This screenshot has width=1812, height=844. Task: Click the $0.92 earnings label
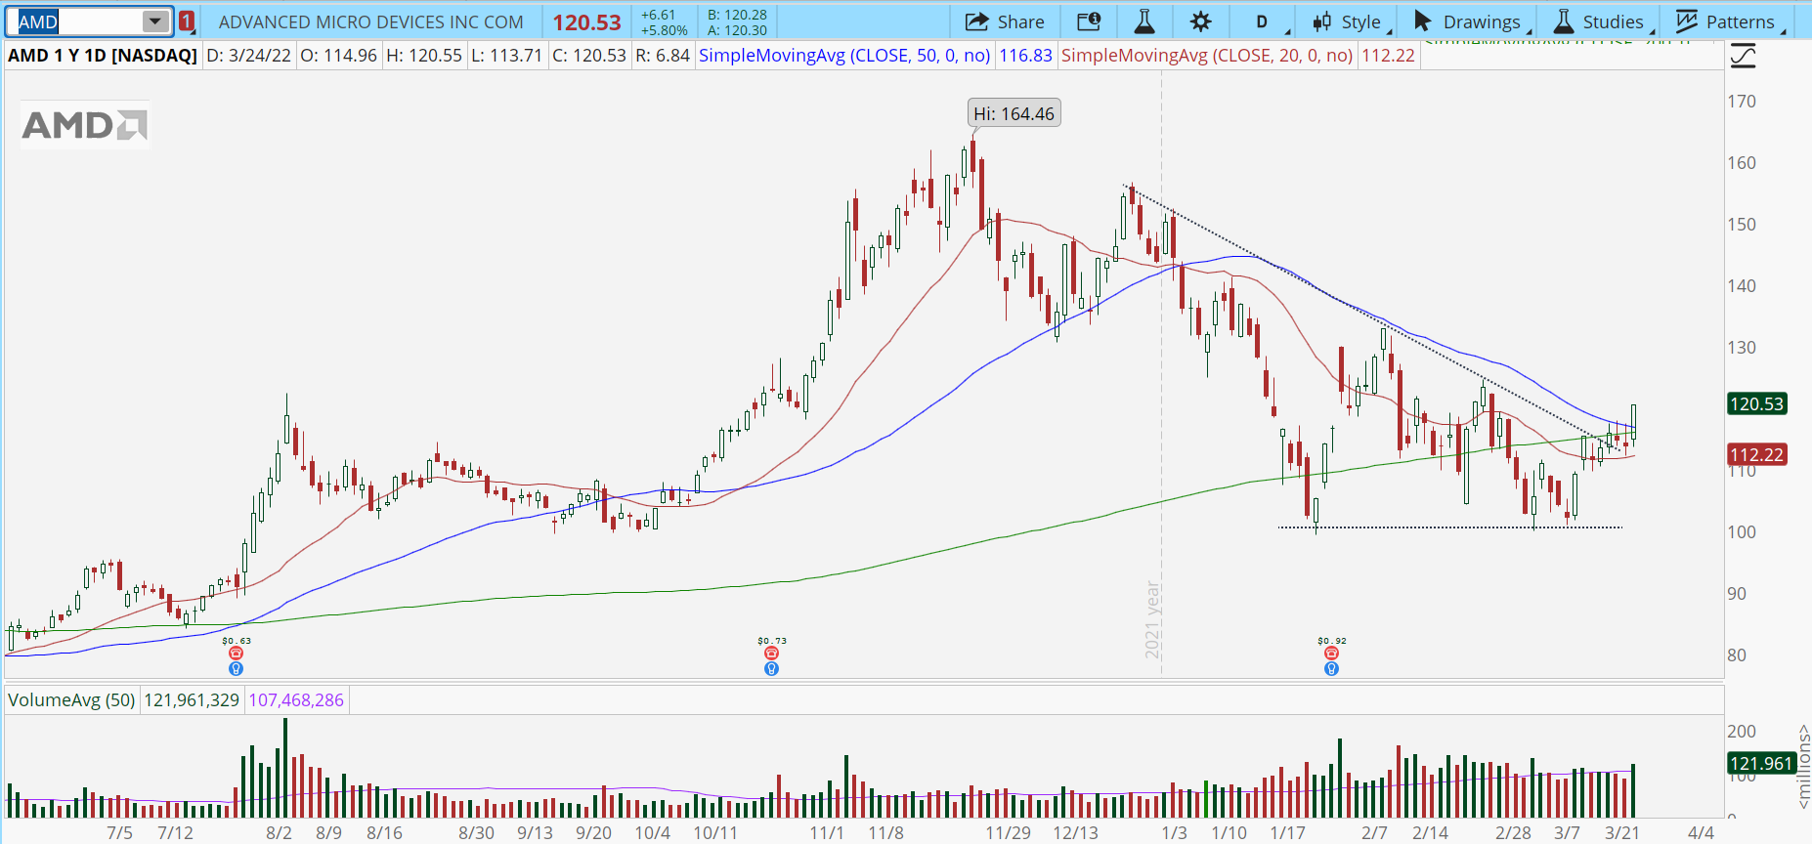1332,641
